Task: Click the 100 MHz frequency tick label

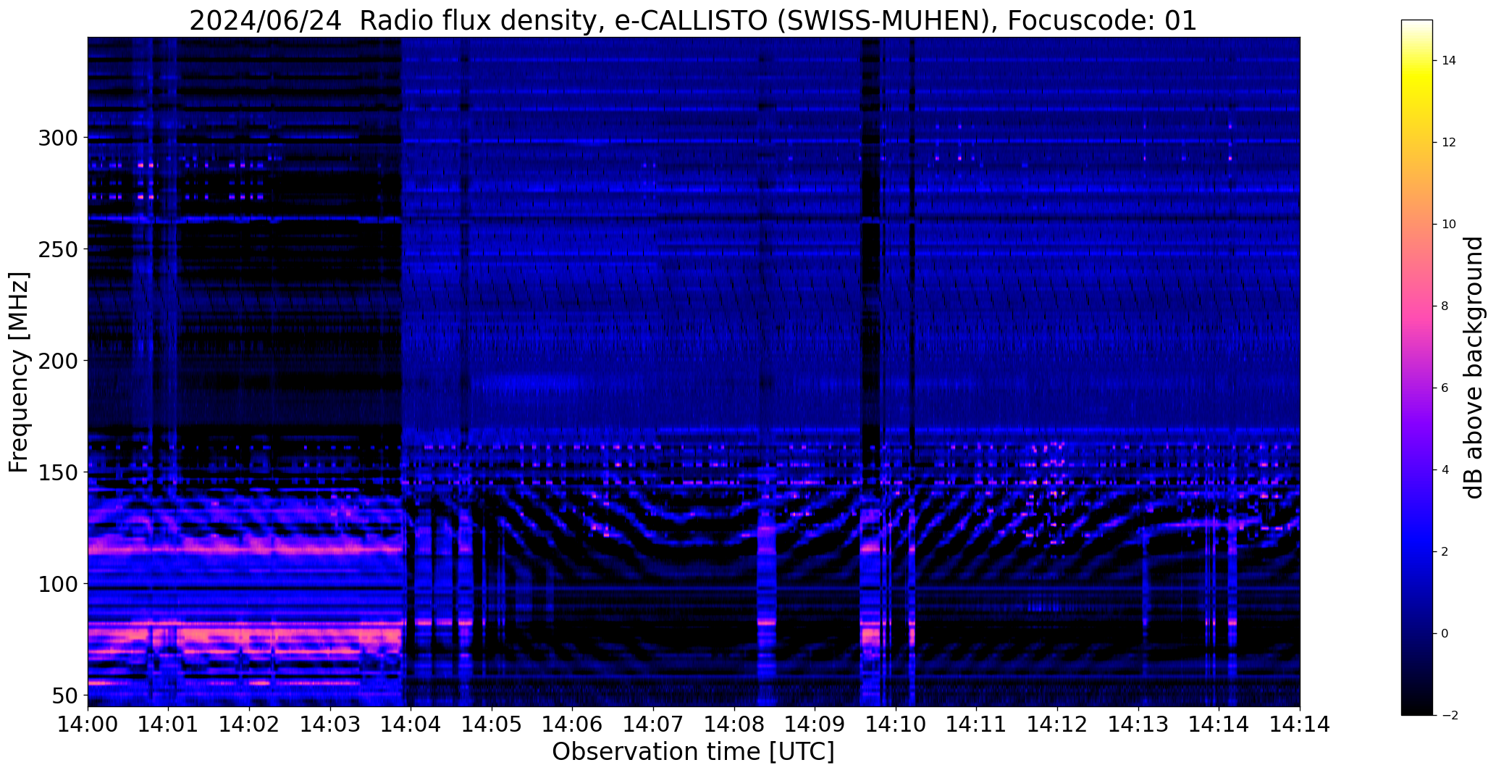Action: 59,584
